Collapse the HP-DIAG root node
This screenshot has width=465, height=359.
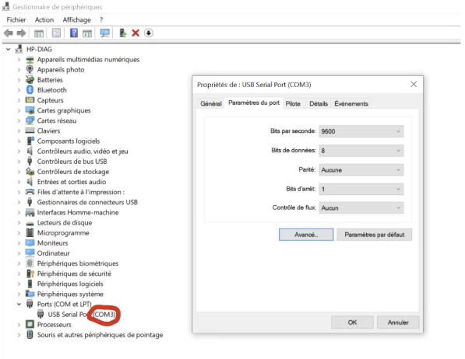[x=9, y=49]
